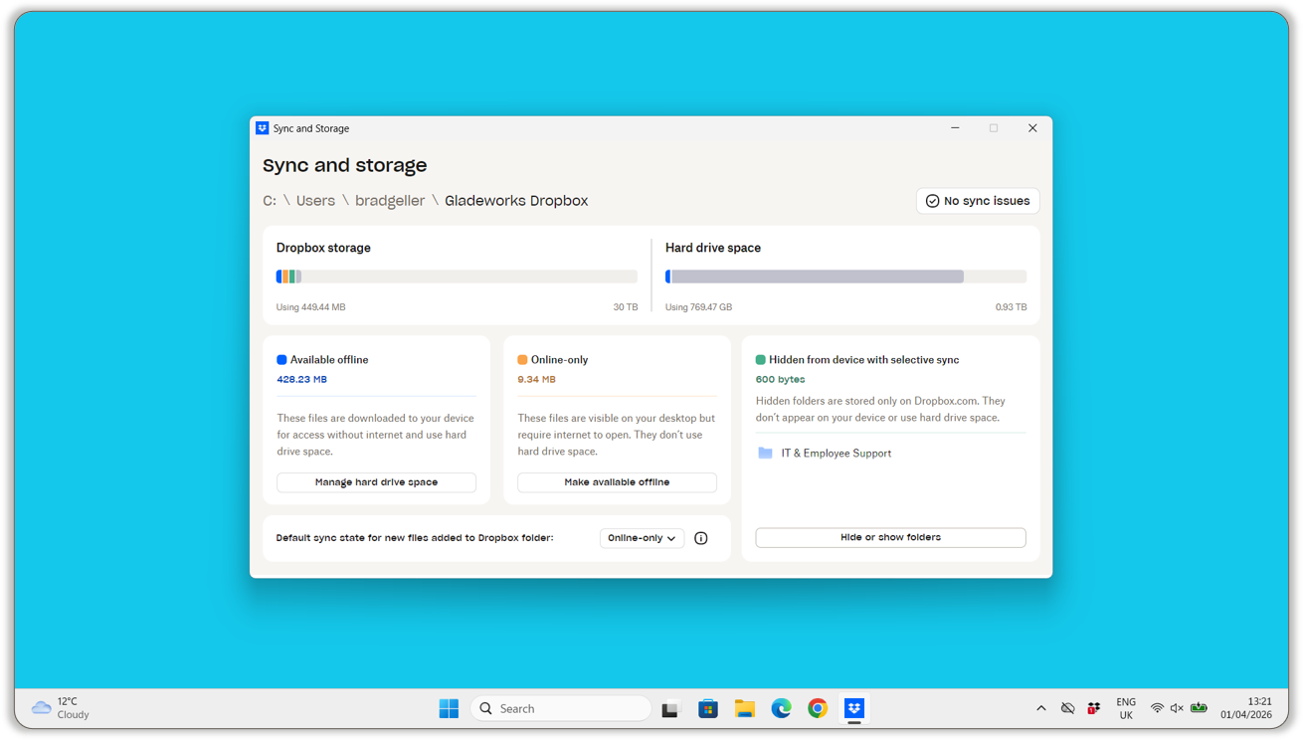This screenshot has height=740, width=1303.
Task: Click the Sync and storage heading
Action: pyautogui.click(x=344, y=165)
